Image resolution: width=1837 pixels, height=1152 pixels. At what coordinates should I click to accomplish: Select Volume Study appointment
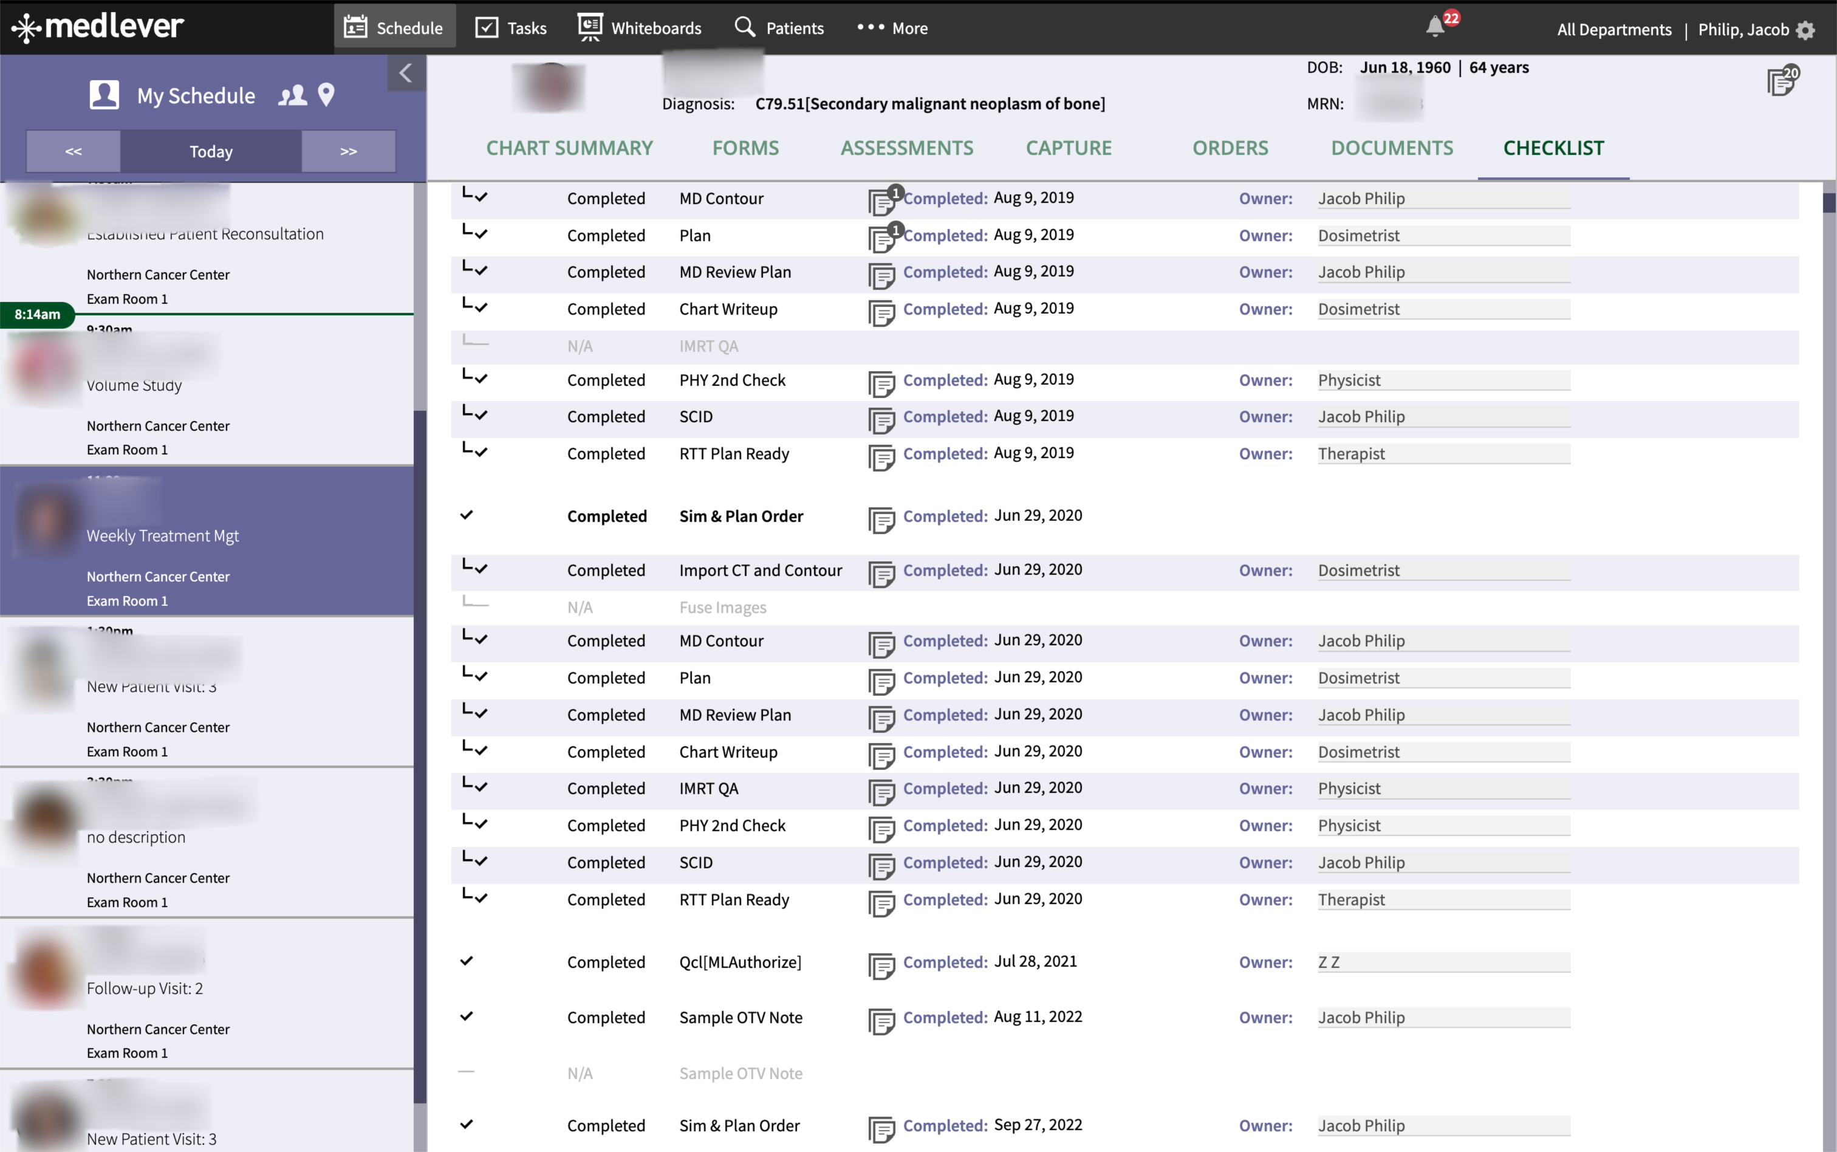click(207, 390)
